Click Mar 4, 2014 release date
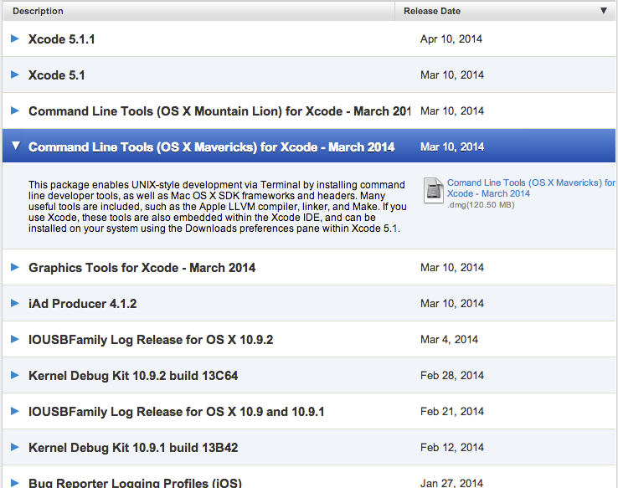618x488 pixels. click(x=450, y=340)
